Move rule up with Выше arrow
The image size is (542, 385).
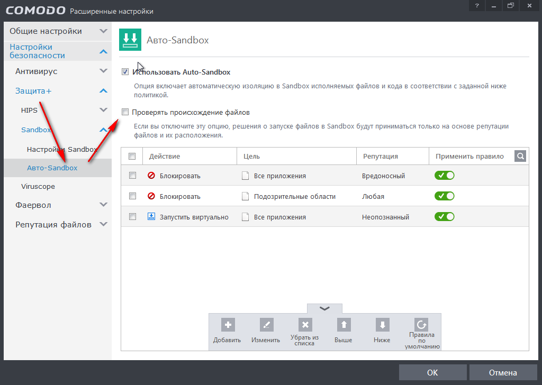click(344, 325)
